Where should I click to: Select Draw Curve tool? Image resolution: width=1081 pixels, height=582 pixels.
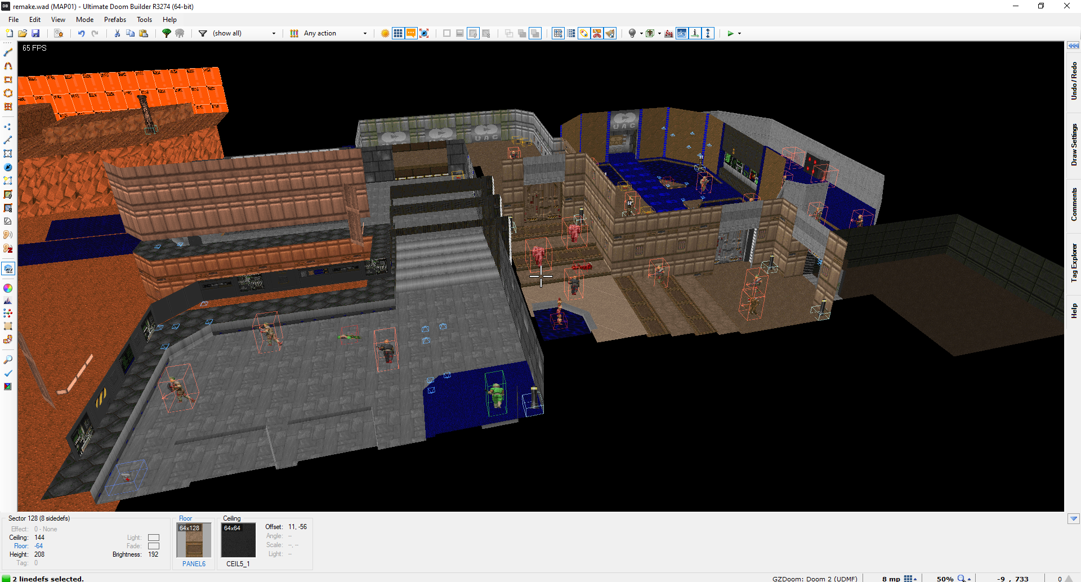click(x=8, y=66)
